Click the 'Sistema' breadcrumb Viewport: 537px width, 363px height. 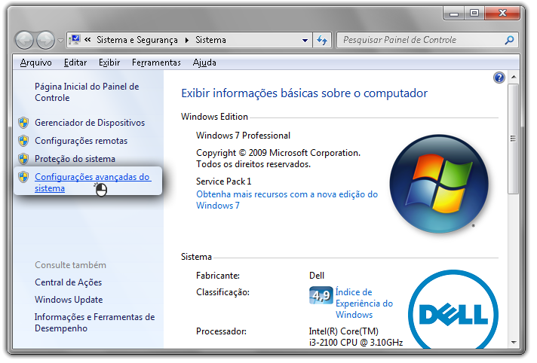point(210,40)
